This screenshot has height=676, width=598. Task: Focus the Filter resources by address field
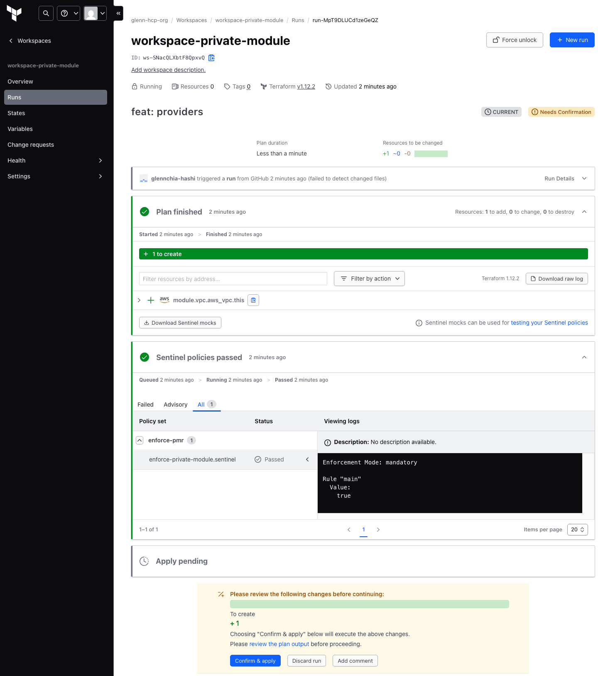pos(233,279)
